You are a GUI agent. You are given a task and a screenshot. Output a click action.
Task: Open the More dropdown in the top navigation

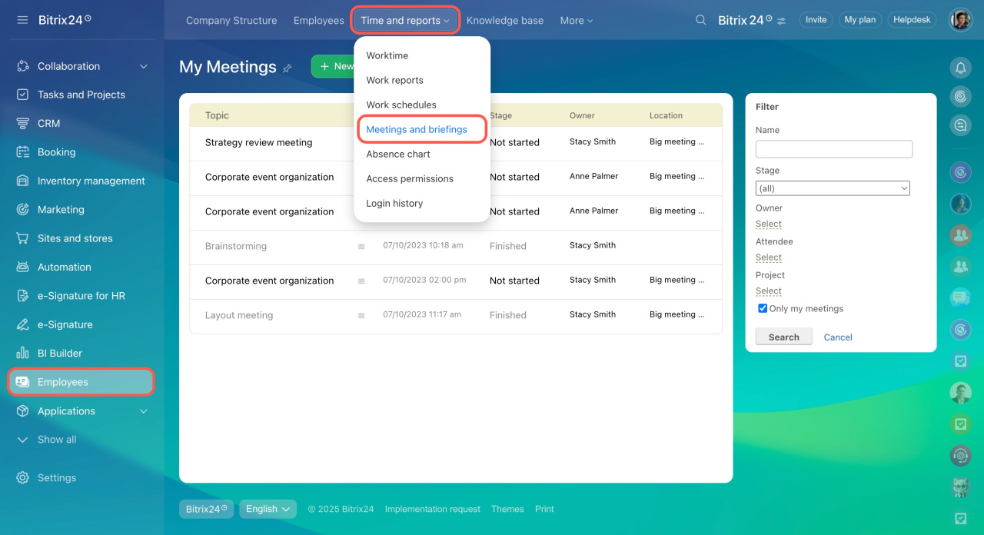pos(577,21)
